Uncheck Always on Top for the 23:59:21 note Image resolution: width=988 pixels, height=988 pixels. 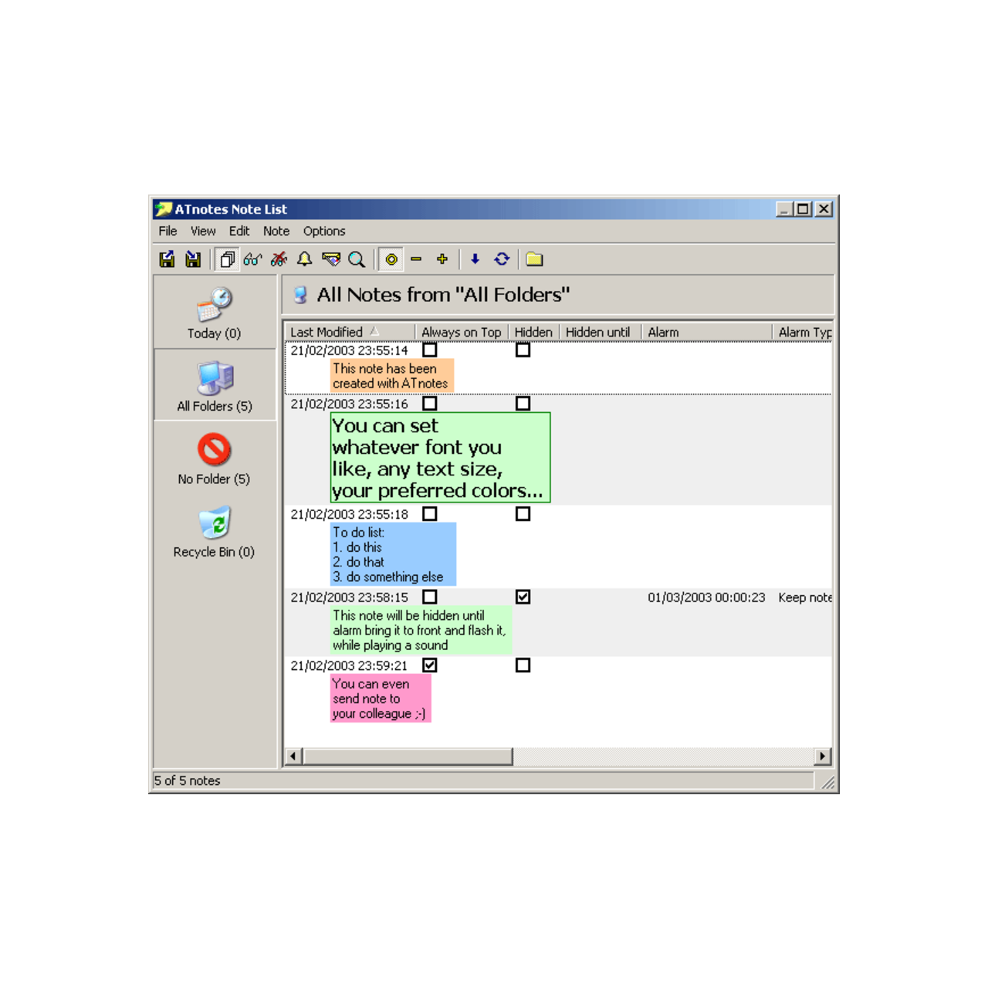pos(430,665)
